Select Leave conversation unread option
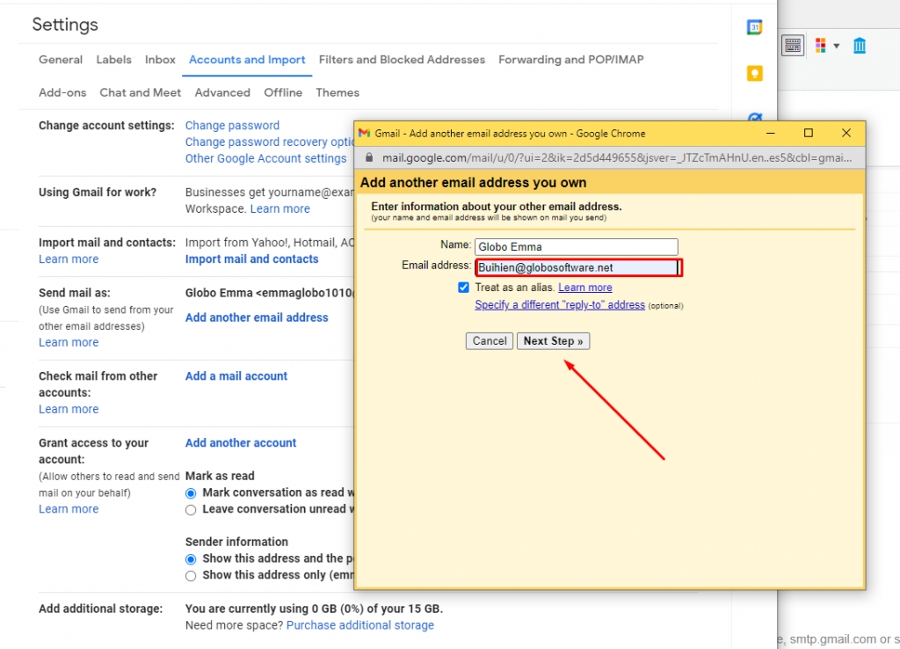The width and height of the screenshot is (900, 649). 191,510
